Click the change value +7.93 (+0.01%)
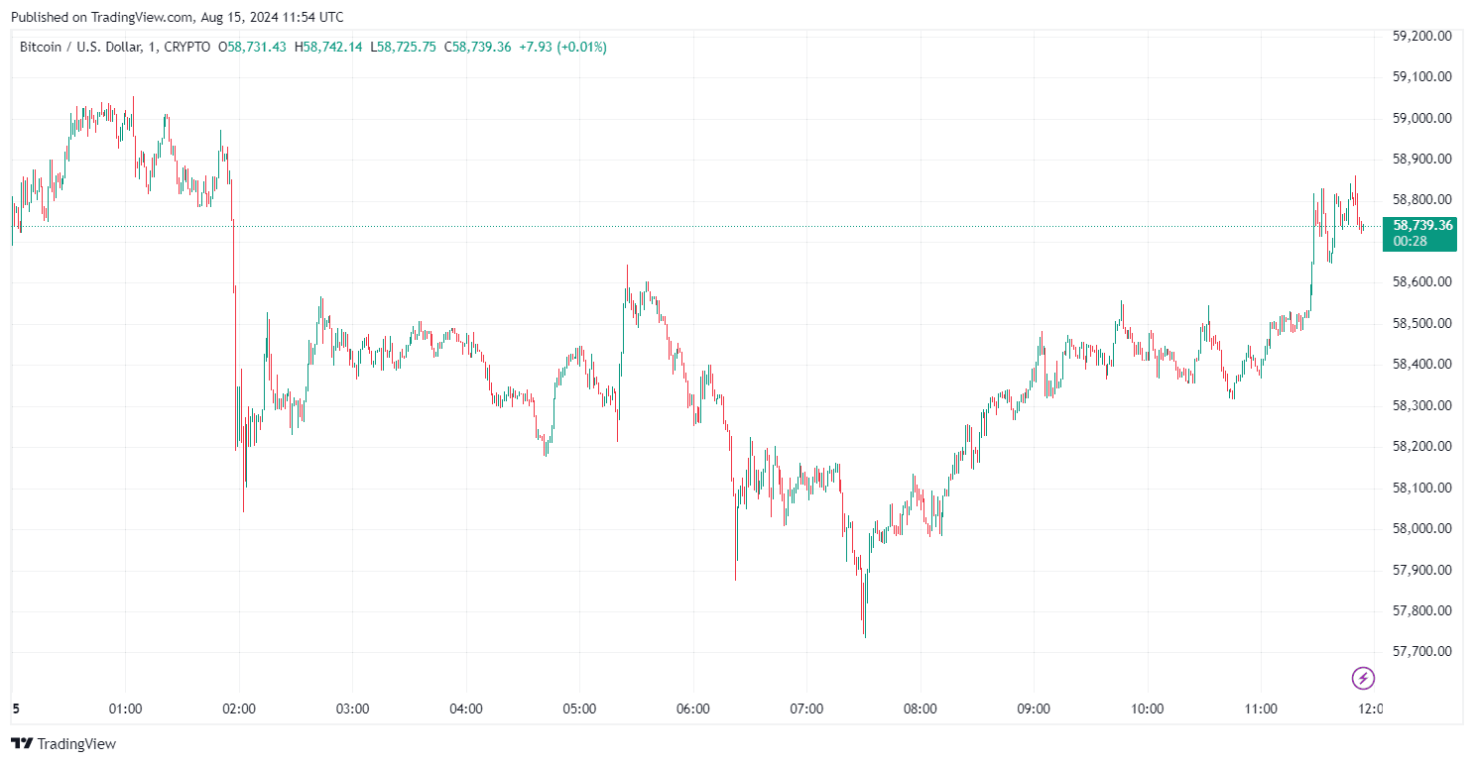The height and width of the screenshot is (763, 1474). point(562,47)
